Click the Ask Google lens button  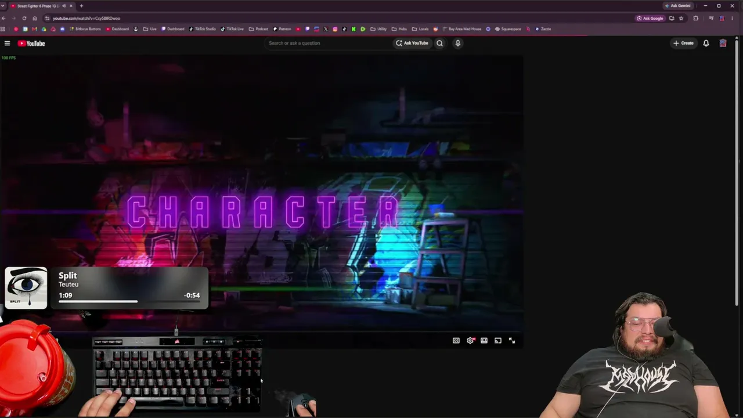(x=650, y=18)
